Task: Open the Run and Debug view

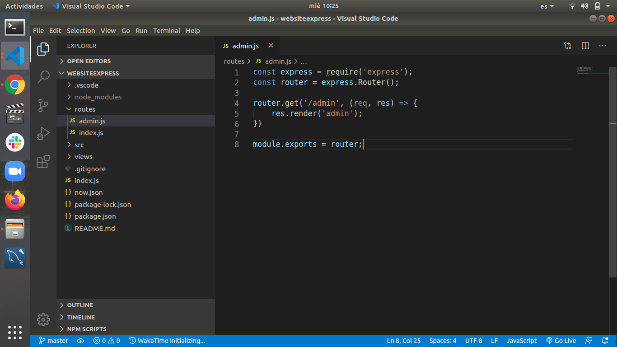Action: [43, 133]
